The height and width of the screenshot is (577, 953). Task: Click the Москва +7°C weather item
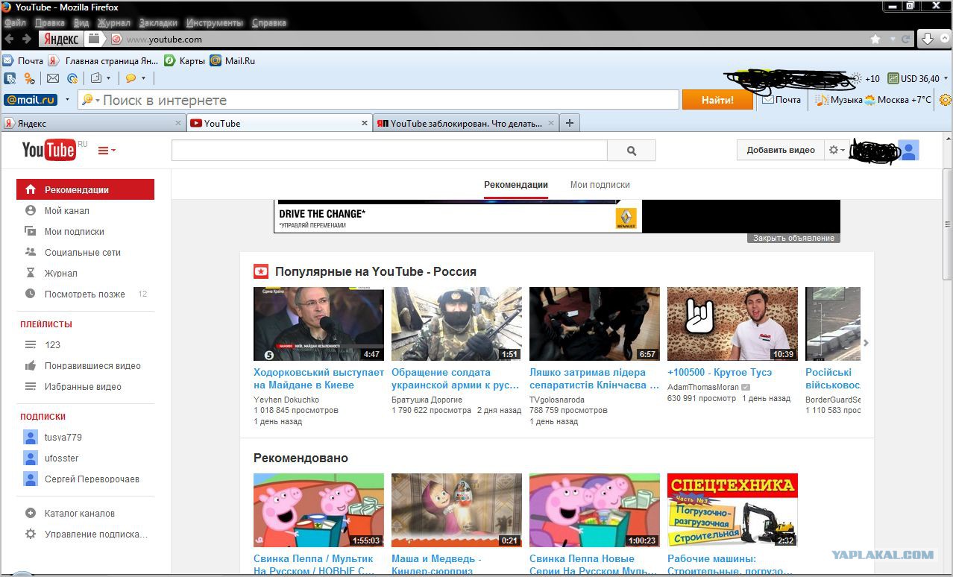(898, 100)
